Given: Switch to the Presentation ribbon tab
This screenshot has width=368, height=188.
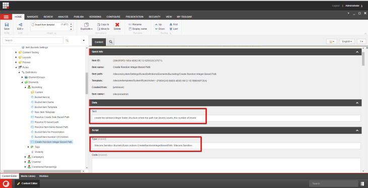Looking at the screenshot, I should [135, 17].
